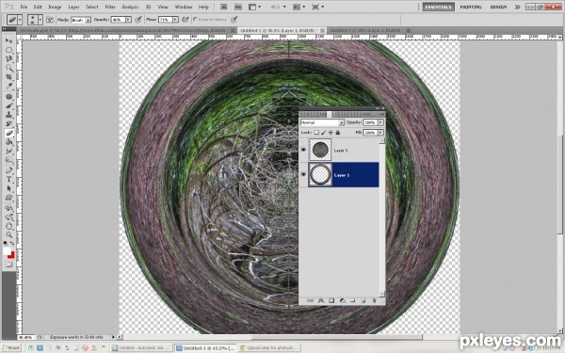Select the Crop tool
Screen dimensions: 565x353
tap(9, 77)
